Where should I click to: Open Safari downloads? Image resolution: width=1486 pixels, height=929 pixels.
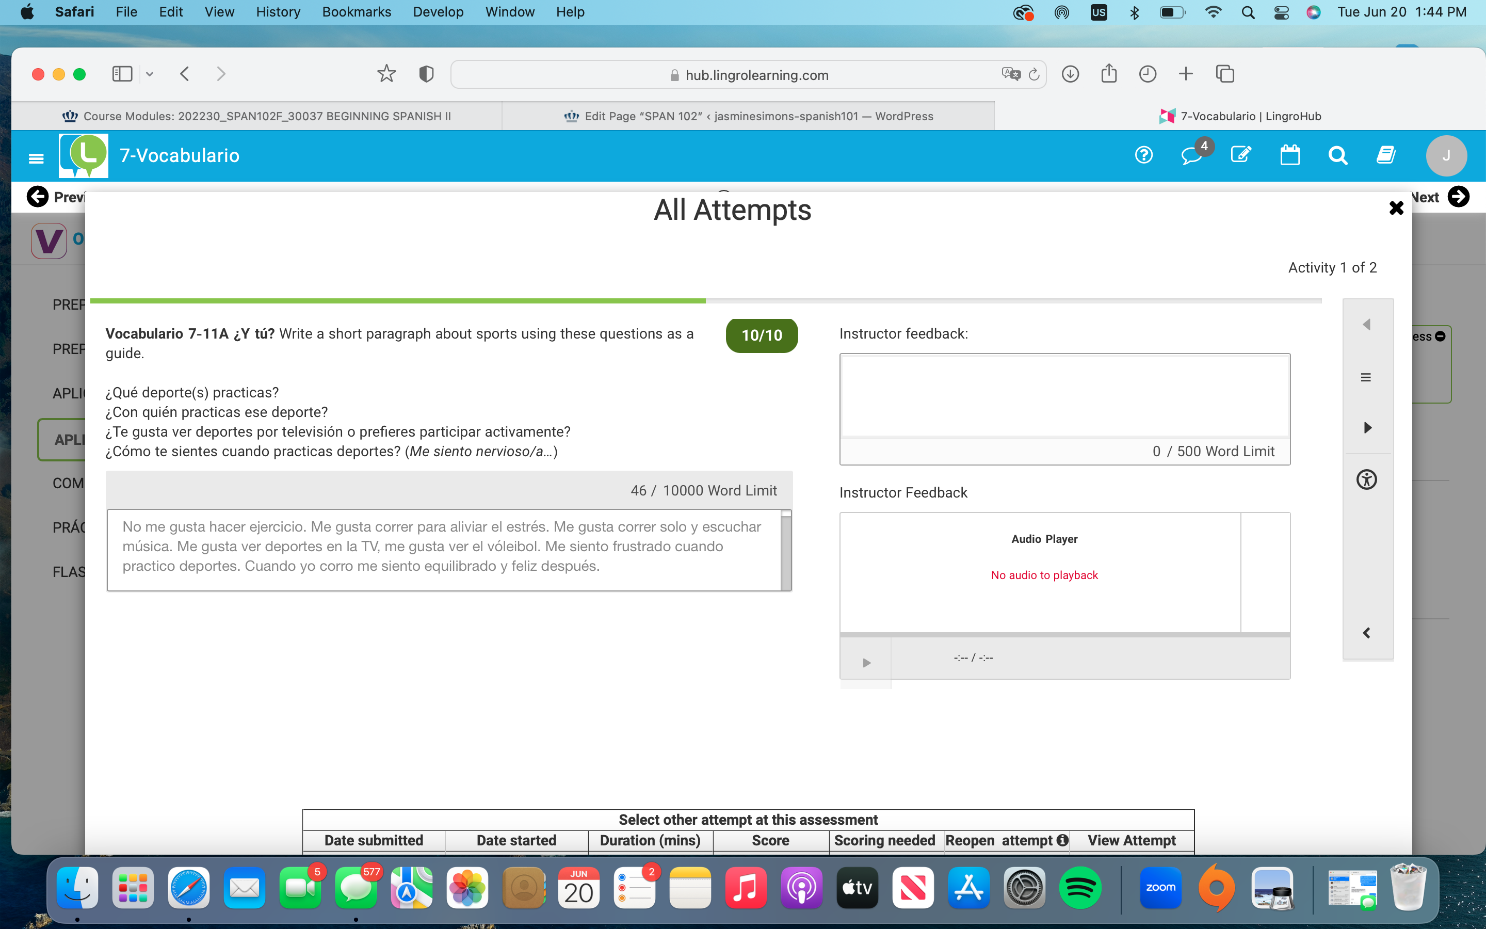click(x=1070, y=74)
